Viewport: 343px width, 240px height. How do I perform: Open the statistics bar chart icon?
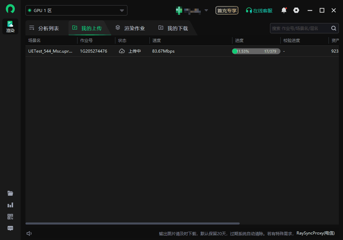tap(10, 205)
